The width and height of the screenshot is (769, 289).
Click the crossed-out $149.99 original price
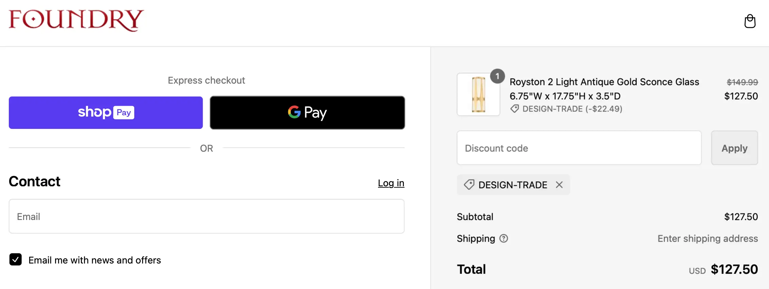point(742,82)
